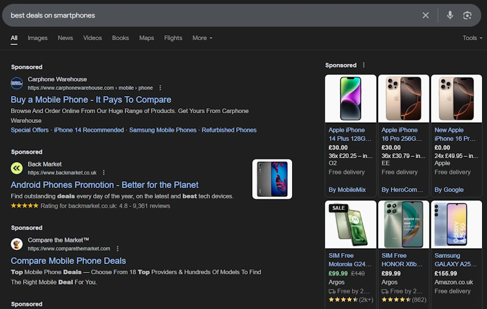Click the Back Market phone thumbnail image
The image size is (487, 309).
pos(272,179)
